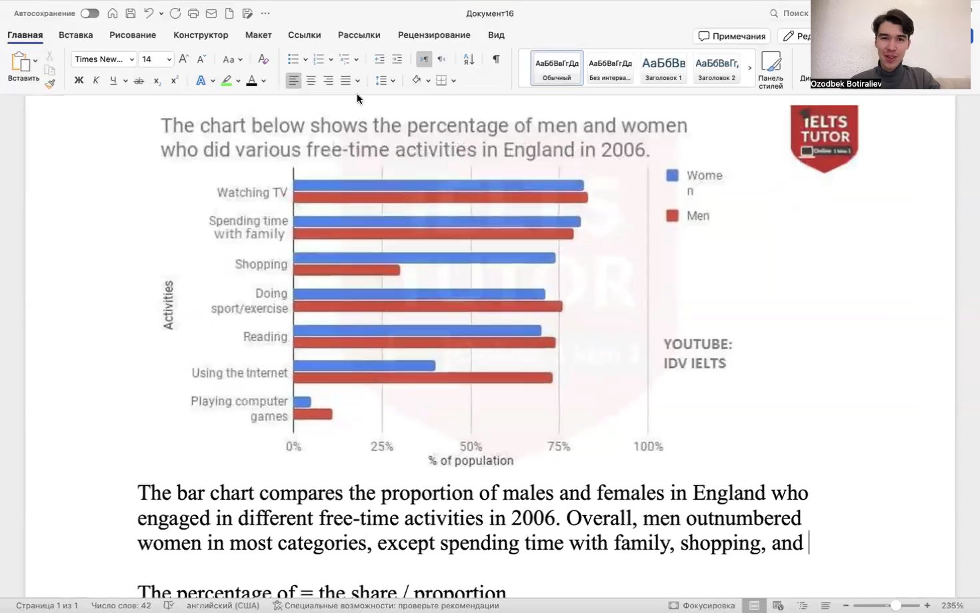Toggle paragraph marks pilcrow icon
Screen dimensions: 980x613
(x=496, y=59)
